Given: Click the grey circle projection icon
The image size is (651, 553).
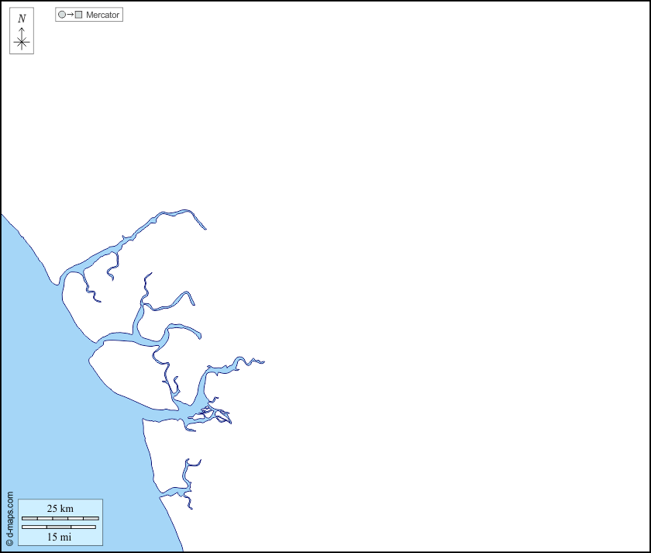Looking at the screenshot, I should point(62,15).
